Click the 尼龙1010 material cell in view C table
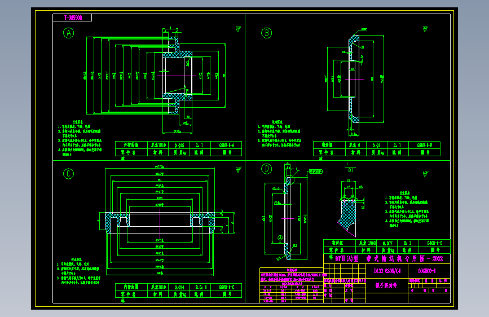This screenshot has height=317, width=489. (158, 287)
